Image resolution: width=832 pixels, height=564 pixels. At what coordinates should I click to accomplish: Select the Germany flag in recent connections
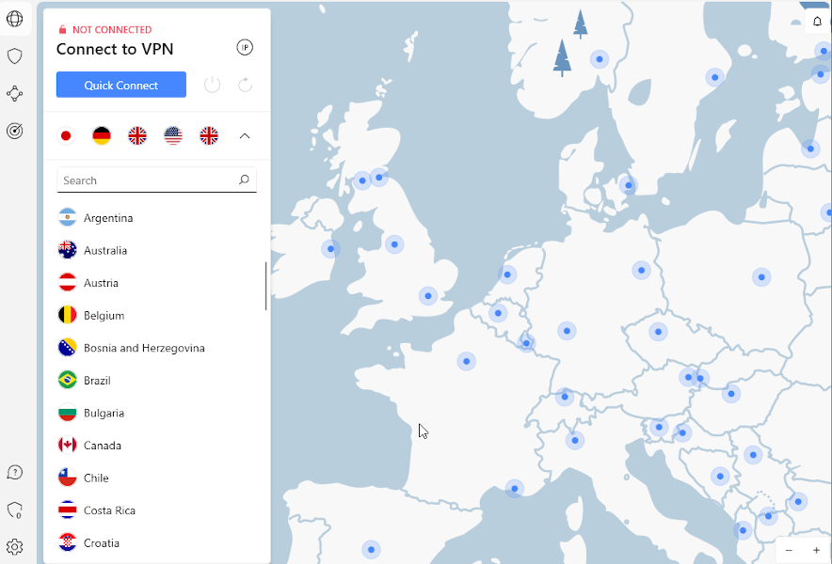point(102,136)
